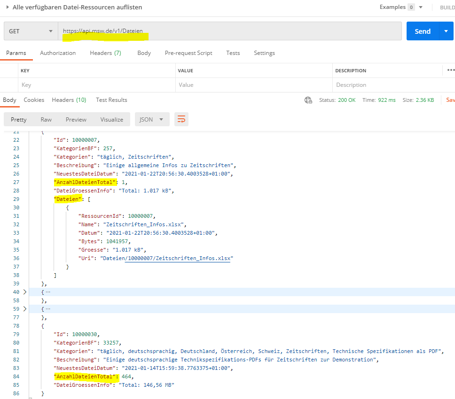Switch to the Authorization tab
This screenshot has height=399, width=455.
tap(58, 53)
